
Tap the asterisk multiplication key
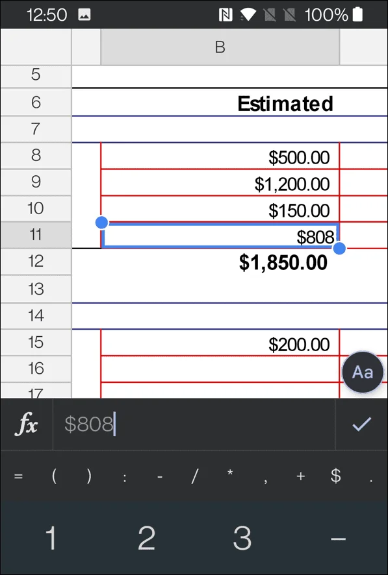(230, 473)
